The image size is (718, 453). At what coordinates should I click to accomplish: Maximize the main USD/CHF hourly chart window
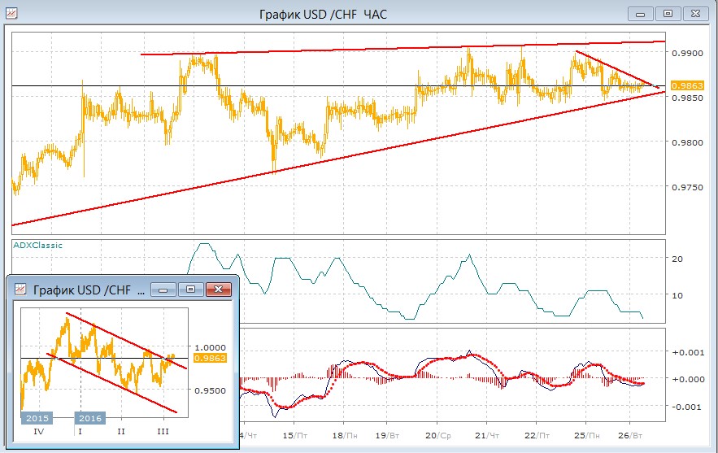click(x=668, y=14)
